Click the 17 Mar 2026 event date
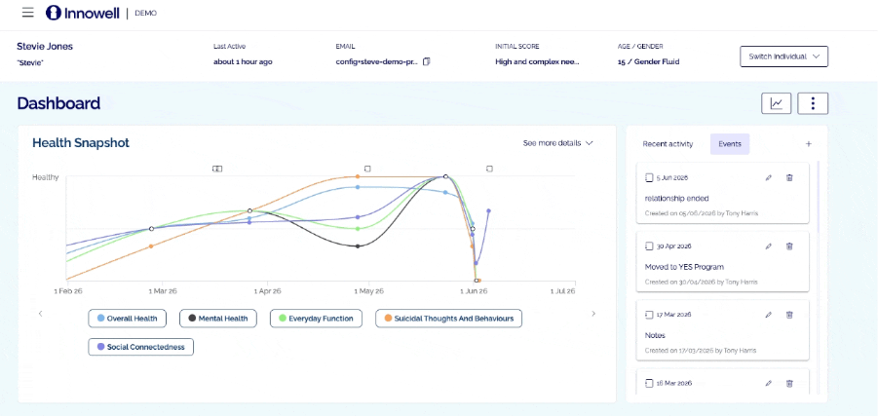The width and height of the screenshot is (878, 416). pyautogui.click(x=673, y=315)
